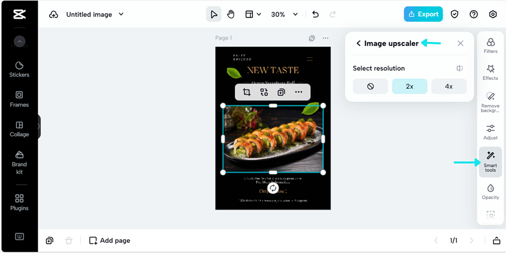Open more options in floating toolbar

(x=299, y=92)
